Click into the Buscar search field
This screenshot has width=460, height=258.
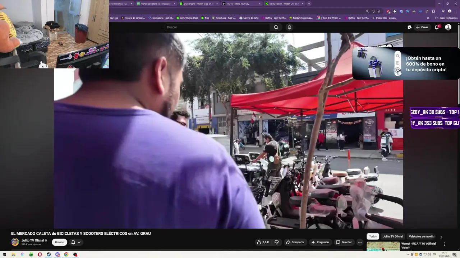coord(217,27)
